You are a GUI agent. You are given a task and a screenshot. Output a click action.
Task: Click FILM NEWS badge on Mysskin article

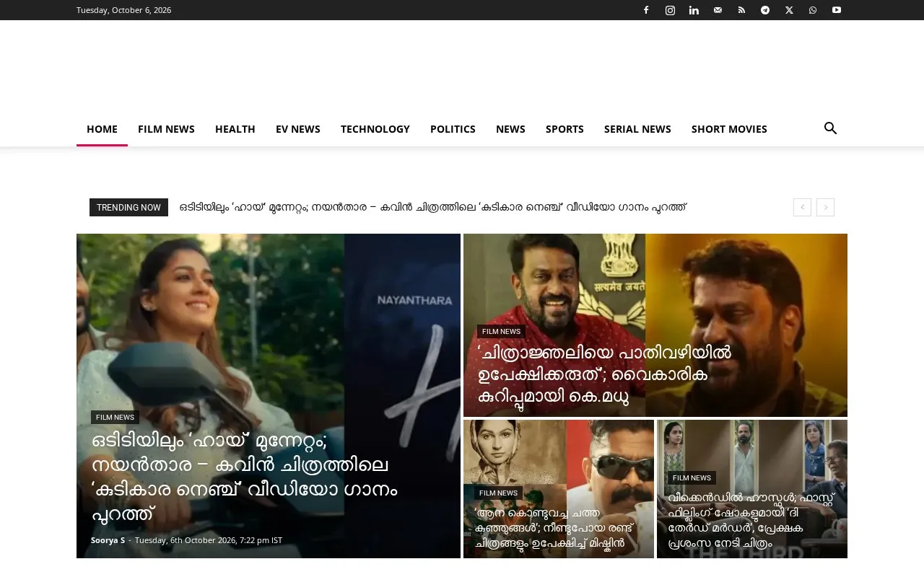tap(498, 493)
